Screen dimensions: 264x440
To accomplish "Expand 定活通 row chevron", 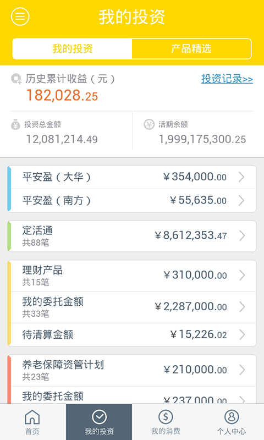I will (242, 236).
